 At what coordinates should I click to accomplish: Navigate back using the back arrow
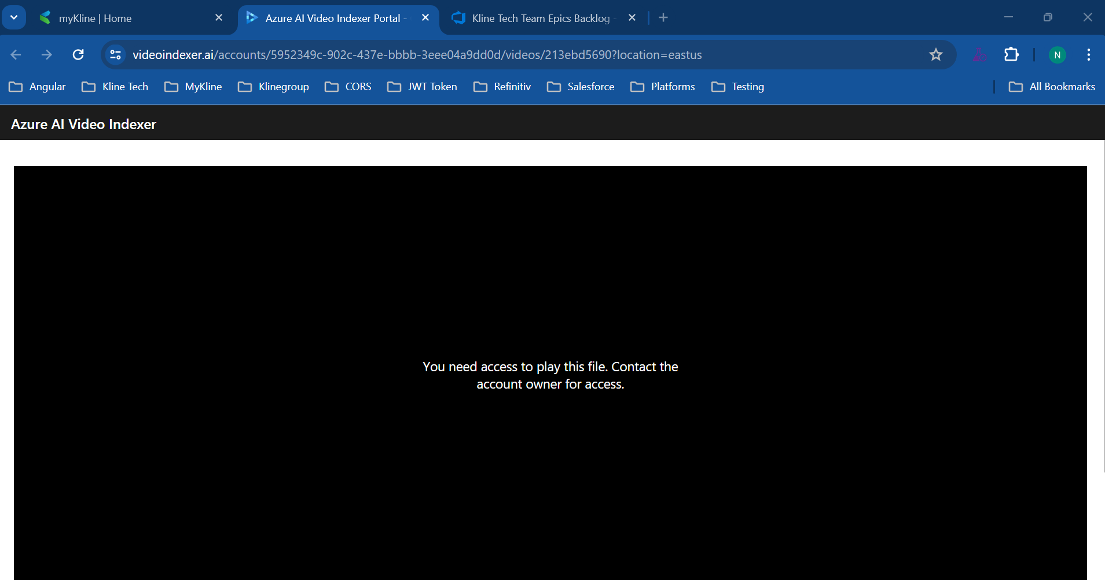tap(16, 54)
